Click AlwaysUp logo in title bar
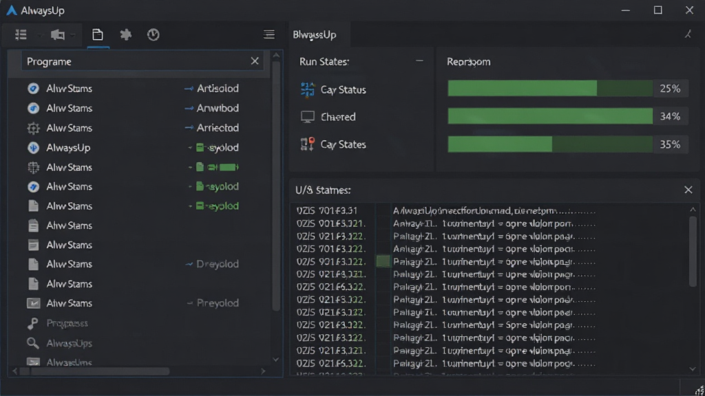 (12, 10)
